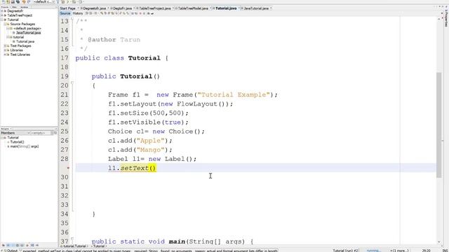449x252 pixels.
Task: Click the Save All toolbar icon
Action: pyautogui.click(x=18, y=1)
